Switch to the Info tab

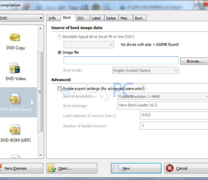[x=54, y=18]
